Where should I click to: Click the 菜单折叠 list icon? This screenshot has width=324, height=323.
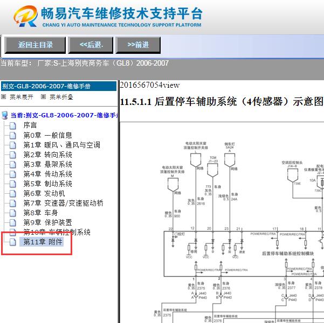[x=43, y=96]
